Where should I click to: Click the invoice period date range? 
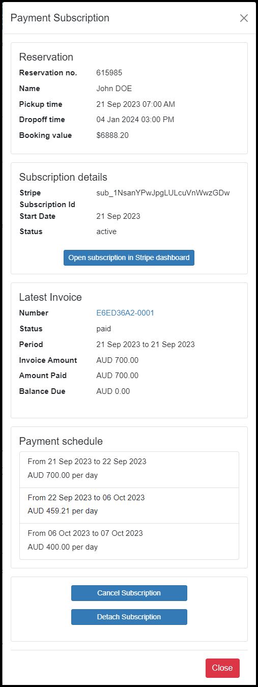146,345
